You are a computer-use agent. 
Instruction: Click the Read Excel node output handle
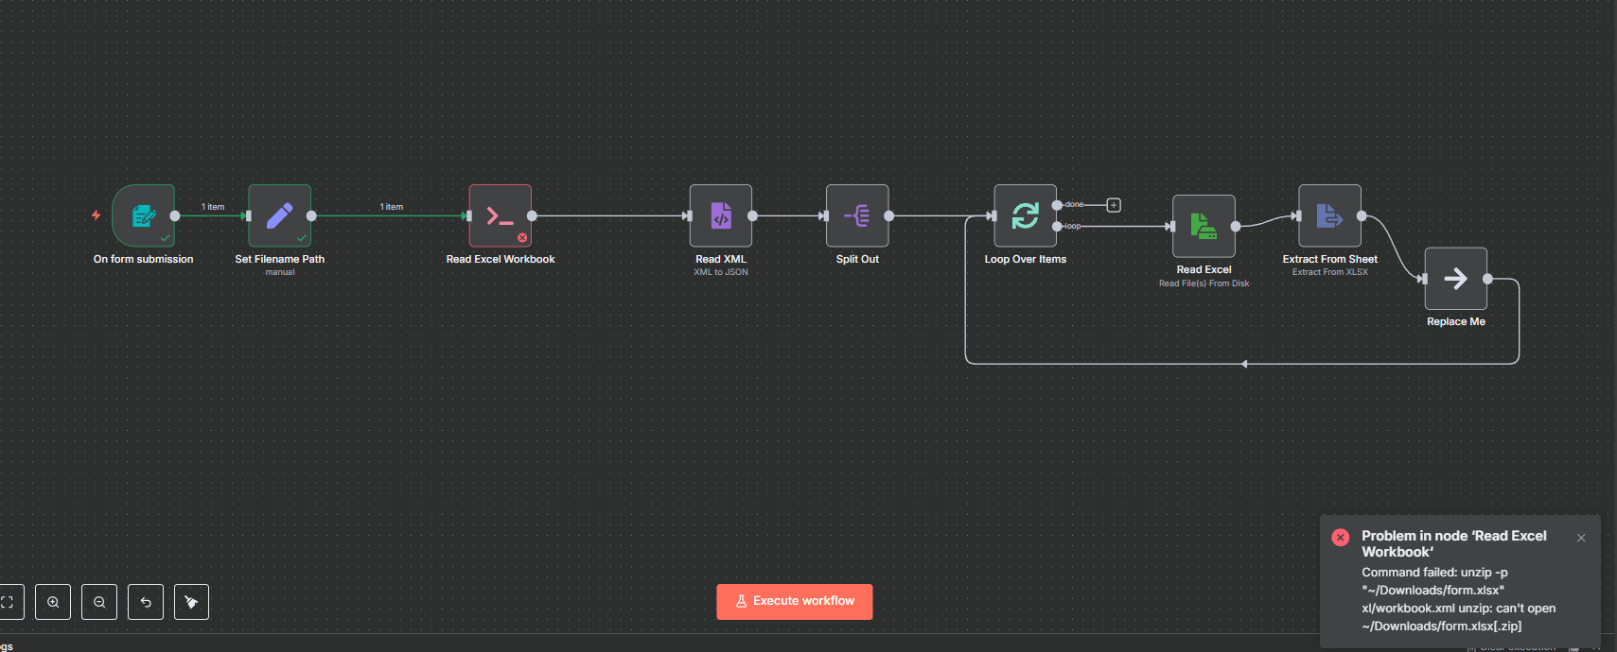pyautogui.click(x=1236, y=226)
